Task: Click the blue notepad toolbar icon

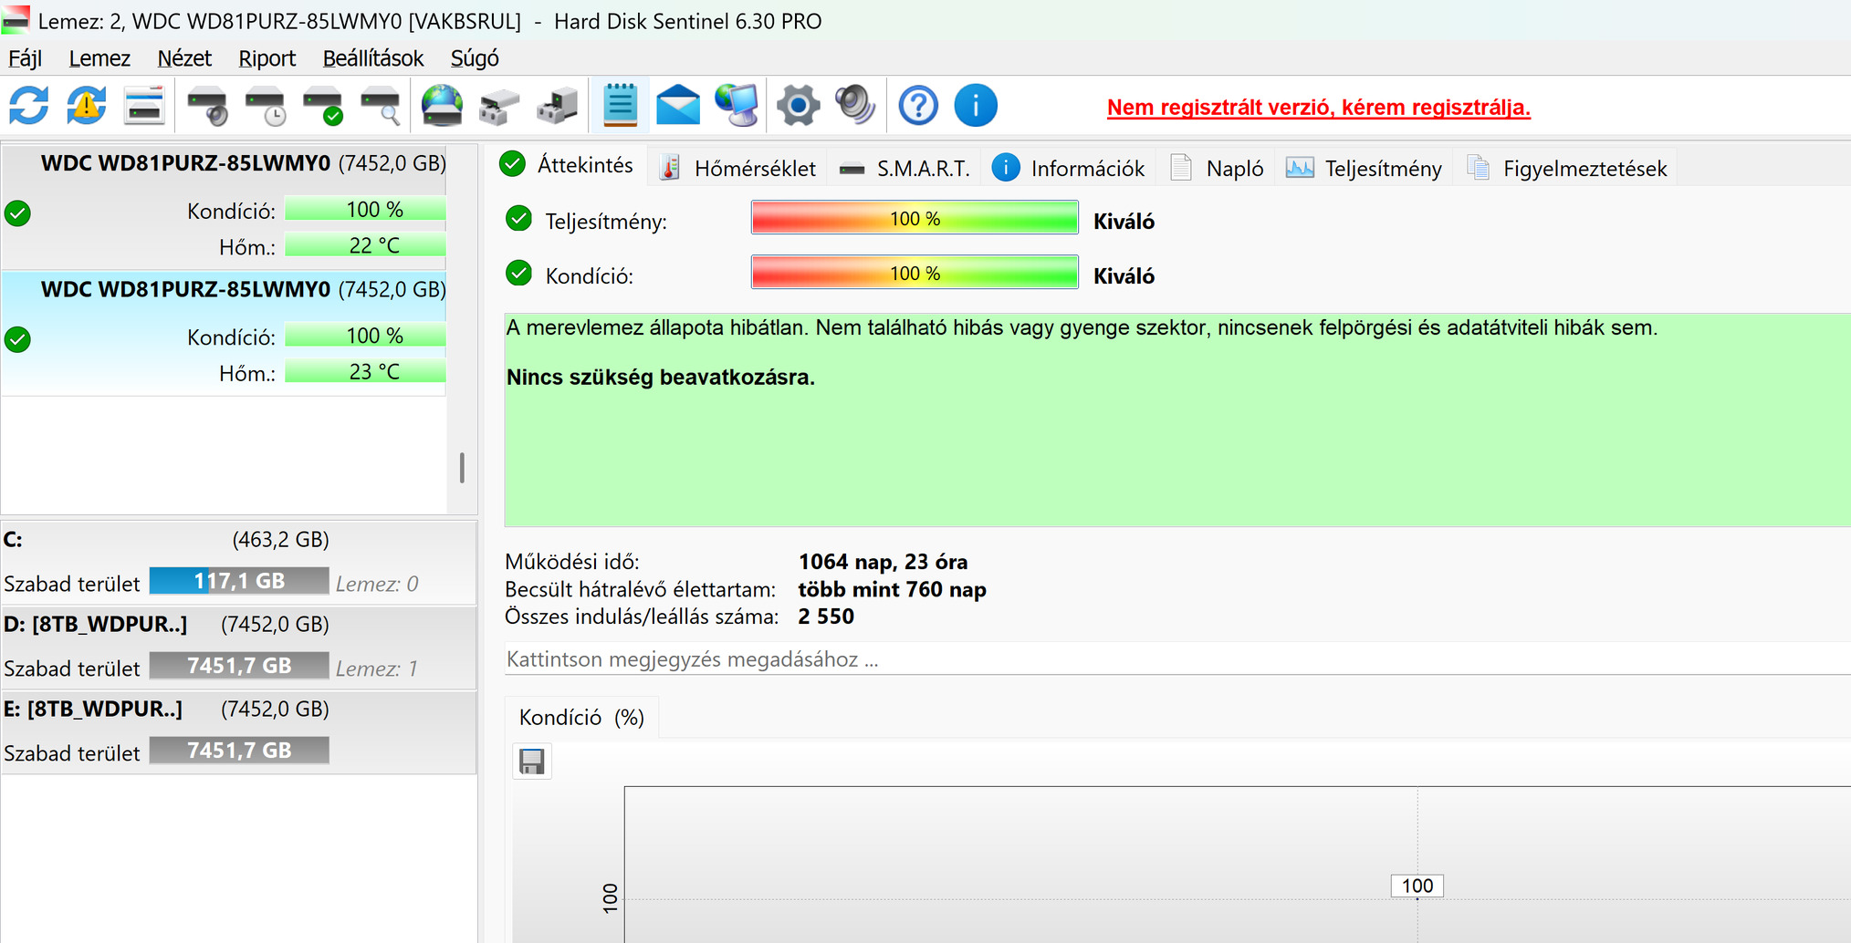Action: click(x=621, y=106)
